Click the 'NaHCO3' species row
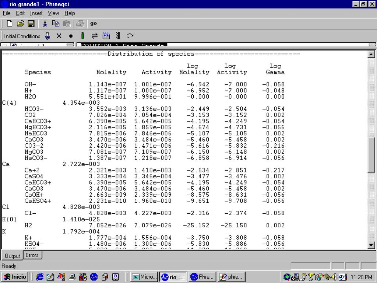The width and height of the screenshot is (377, 283). point(154,133)
